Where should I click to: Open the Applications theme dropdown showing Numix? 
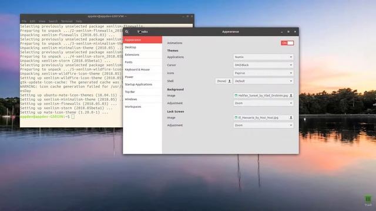(263, 57)
